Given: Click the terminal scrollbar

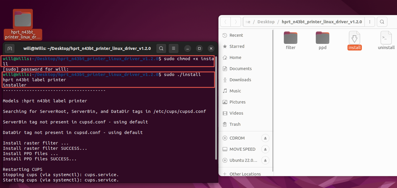Looking at the screenshot, I should pyautogui.click(x=216, y=107).
